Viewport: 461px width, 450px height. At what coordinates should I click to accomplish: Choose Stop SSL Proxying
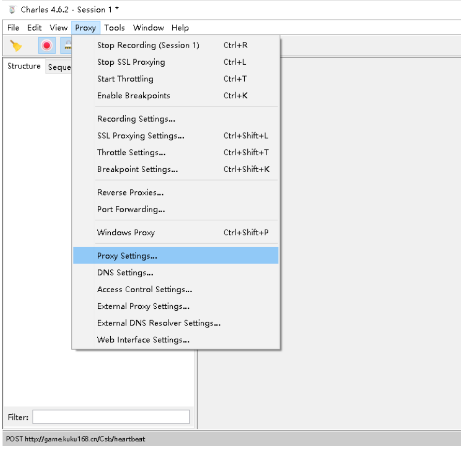pyautogui.click(x=176, y=62)
